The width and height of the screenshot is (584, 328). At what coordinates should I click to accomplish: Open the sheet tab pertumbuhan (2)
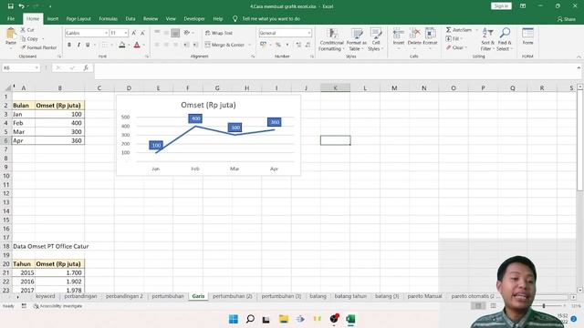coord(233,296)
